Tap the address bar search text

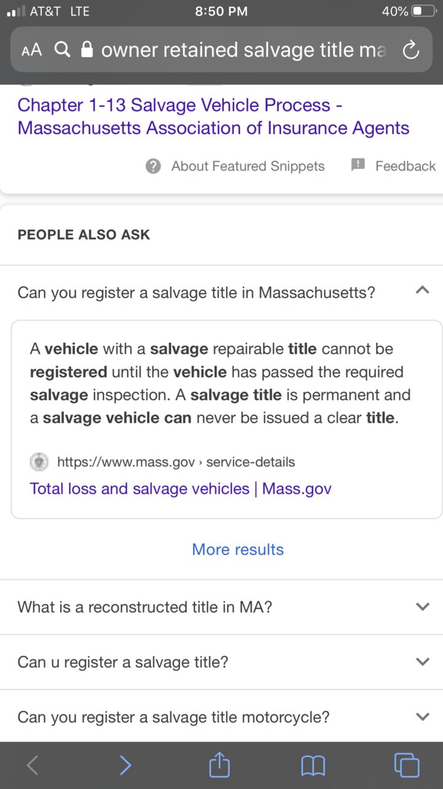[243, 50]
